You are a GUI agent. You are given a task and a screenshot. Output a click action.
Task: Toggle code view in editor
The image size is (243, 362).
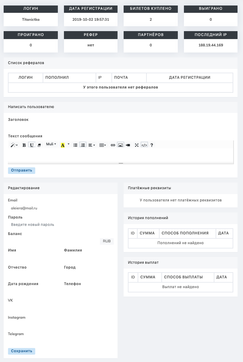pos(144,145)
